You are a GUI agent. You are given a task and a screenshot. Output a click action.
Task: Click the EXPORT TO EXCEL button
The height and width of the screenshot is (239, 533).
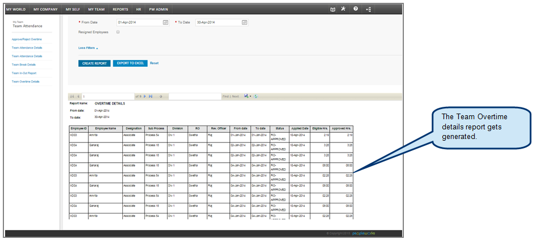click(130, 63)
